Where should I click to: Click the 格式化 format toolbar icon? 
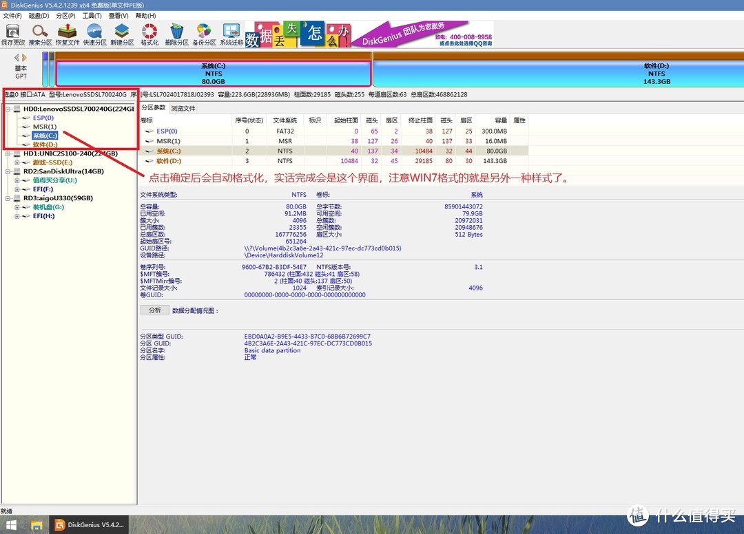(149, 34)
